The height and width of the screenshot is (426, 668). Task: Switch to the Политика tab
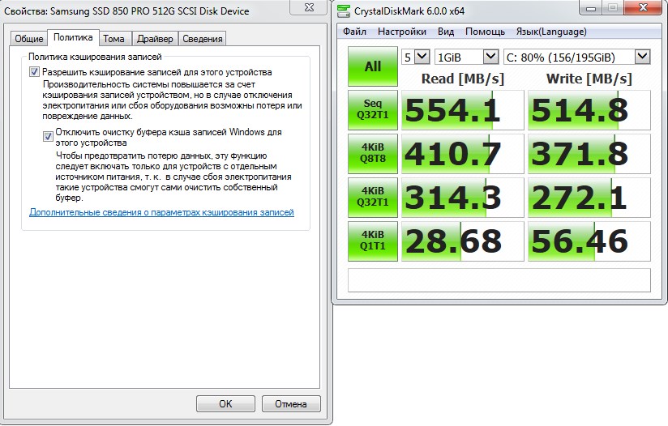(73, 37)
